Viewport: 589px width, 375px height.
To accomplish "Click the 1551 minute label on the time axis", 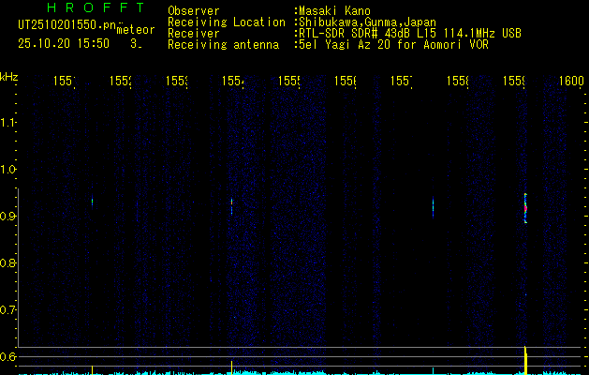I will (65, 81).
